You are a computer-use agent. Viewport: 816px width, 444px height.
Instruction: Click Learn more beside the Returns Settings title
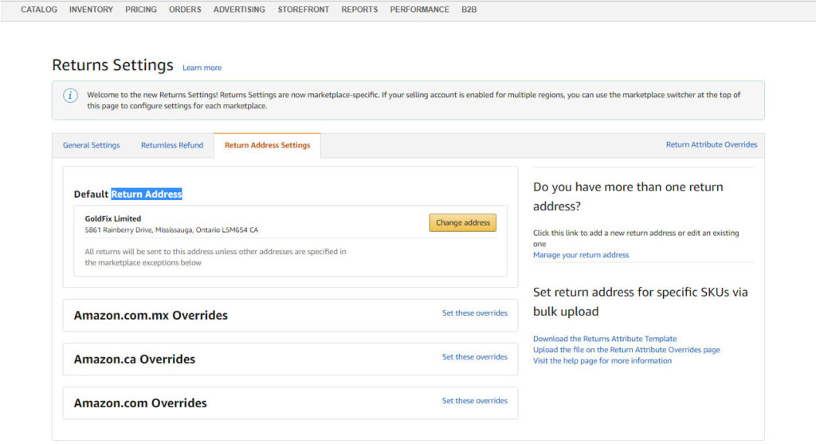pyautogui.click(x=202, y=68)
